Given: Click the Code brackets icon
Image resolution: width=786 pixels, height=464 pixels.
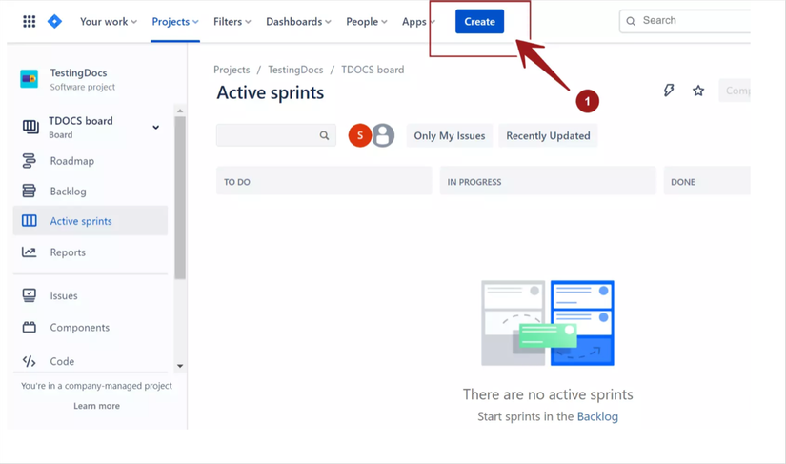Looking at the screenshot, I should [30, 361].
